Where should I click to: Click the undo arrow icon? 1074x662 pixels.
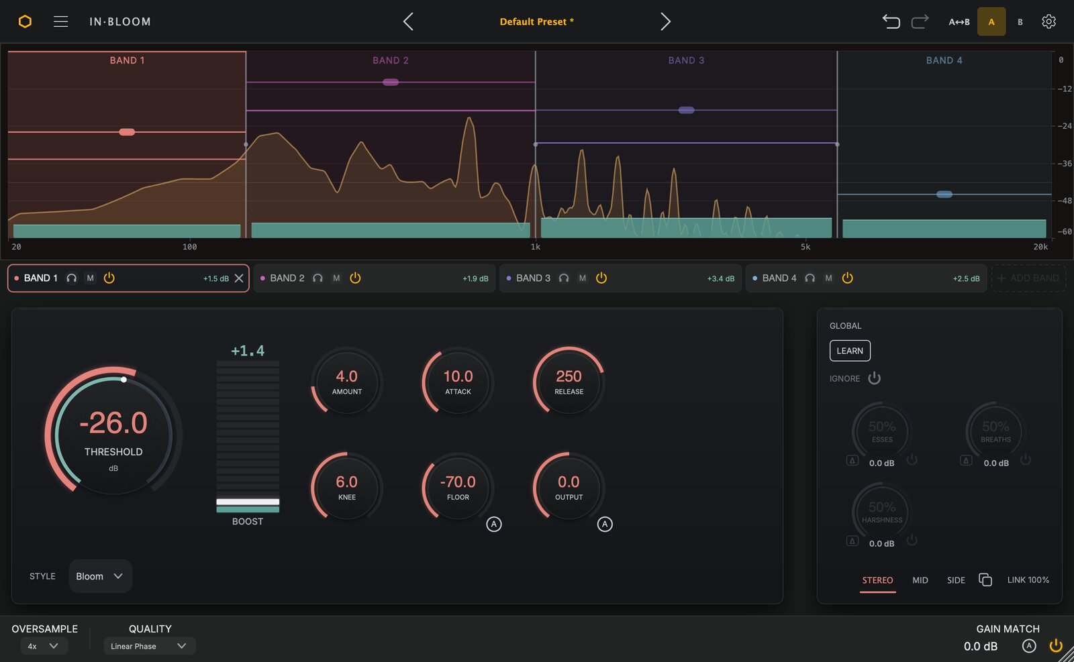coord(891,21)
